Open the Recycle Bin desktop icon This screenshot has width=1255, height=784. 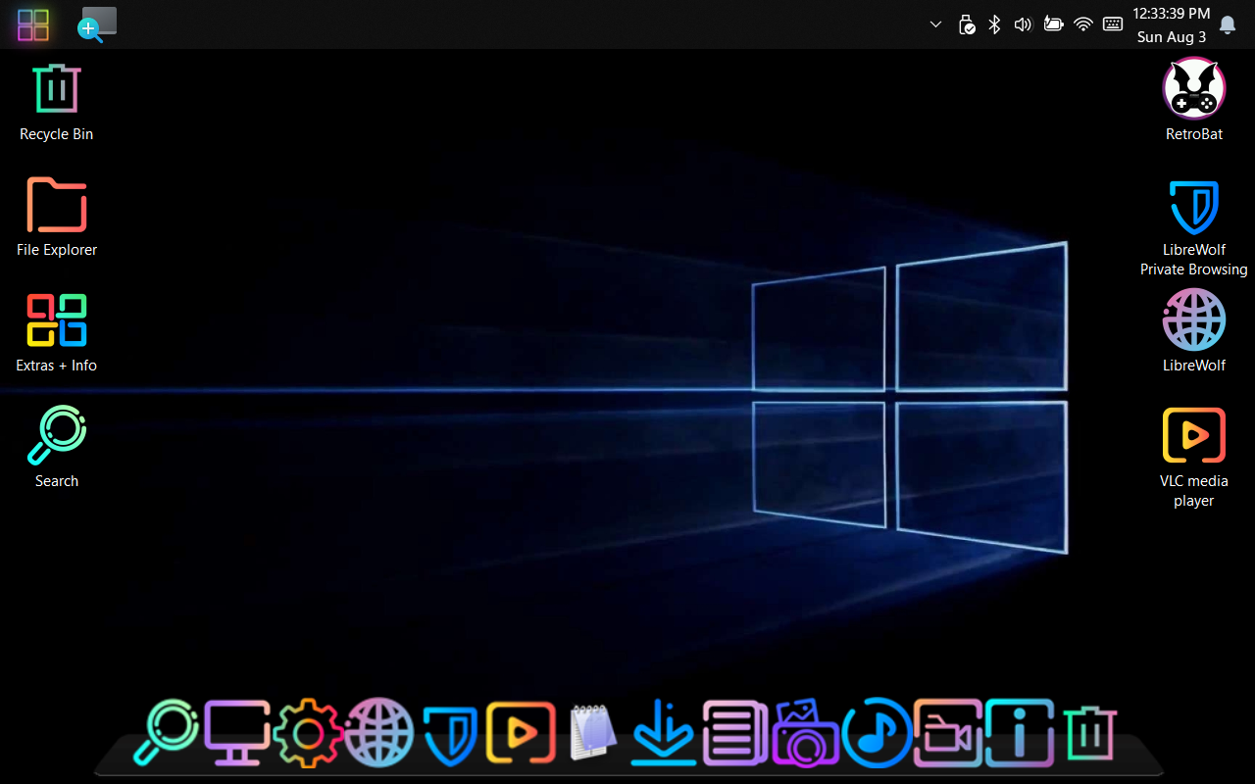pos(57,89)
